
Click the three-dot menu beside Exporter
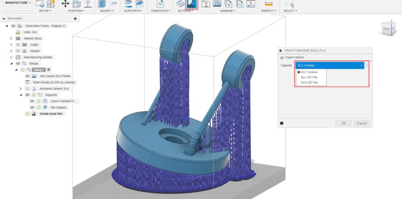(367, 65)
